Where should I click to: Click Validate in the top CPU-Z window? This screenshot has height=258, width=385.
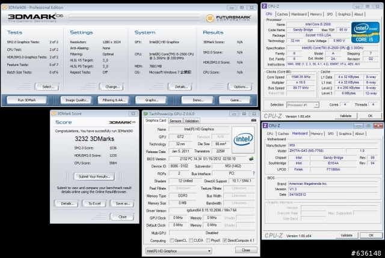[345, 116]
